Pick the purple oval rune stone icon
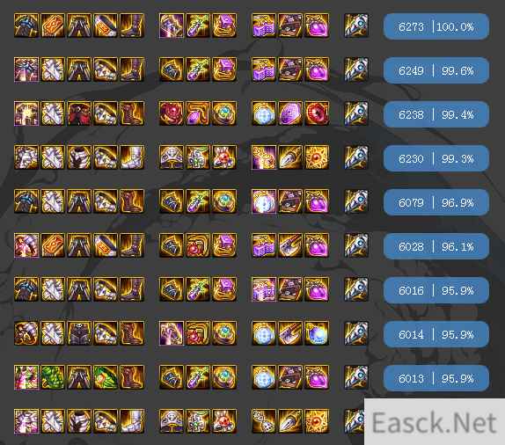The image size is (505, 445). click(290, 113)
